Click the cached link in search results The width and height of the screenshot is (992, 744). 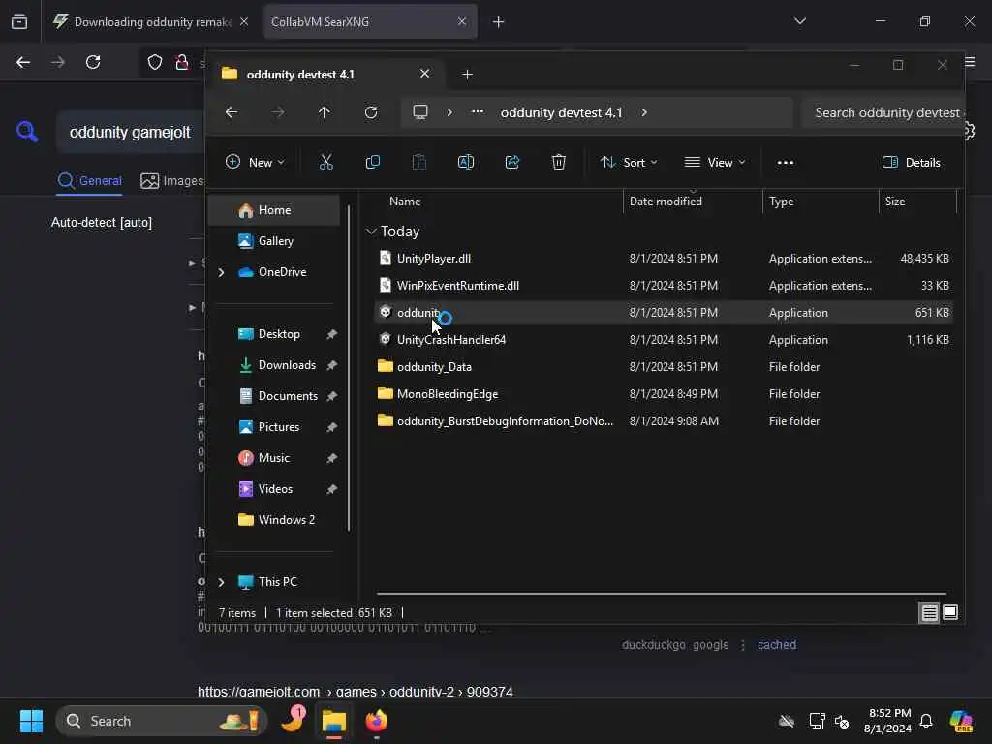[776, 644]
